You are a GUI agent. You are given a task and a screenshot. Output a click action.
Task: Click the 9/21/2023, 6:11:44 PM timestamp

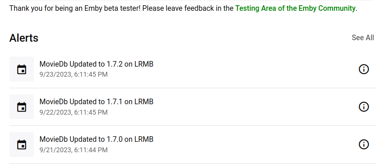pos(73,150)
